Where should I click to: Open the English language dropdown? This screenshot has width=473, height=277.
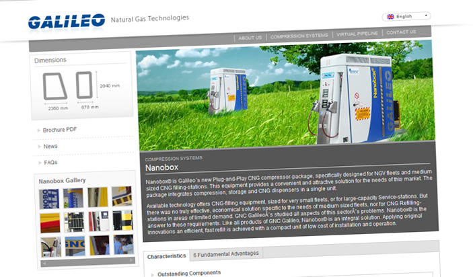406,16
